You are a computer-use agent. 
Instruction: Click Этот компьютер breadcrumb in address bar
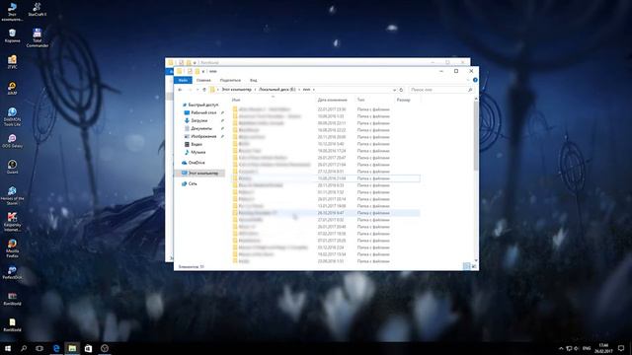point(236,90)
